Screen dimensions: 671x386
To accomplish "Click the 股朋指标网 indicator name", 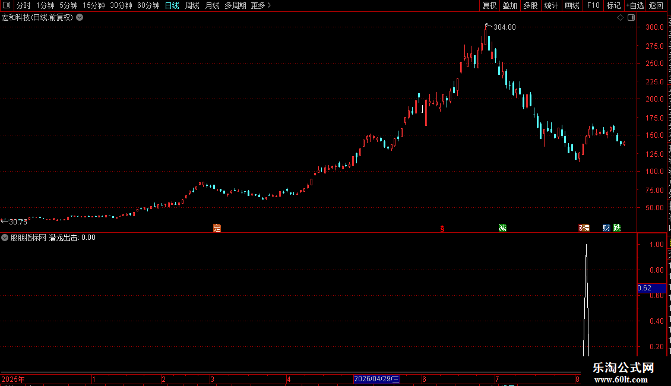I will click(x=29, y=238).
